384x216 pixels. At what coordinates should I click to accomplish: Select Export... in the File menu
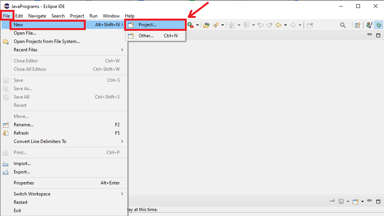[x=64, y=172]
